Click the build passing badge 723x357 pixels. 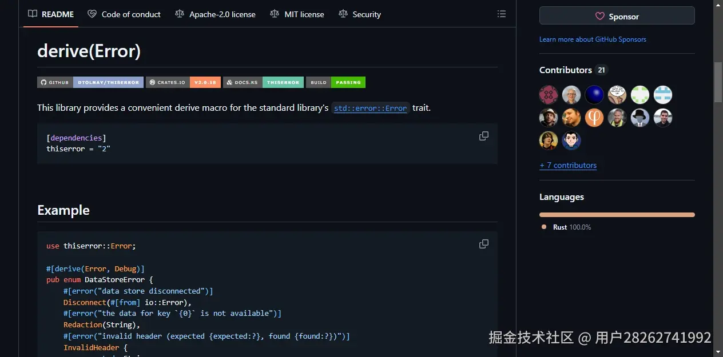[x=336, y=82]
